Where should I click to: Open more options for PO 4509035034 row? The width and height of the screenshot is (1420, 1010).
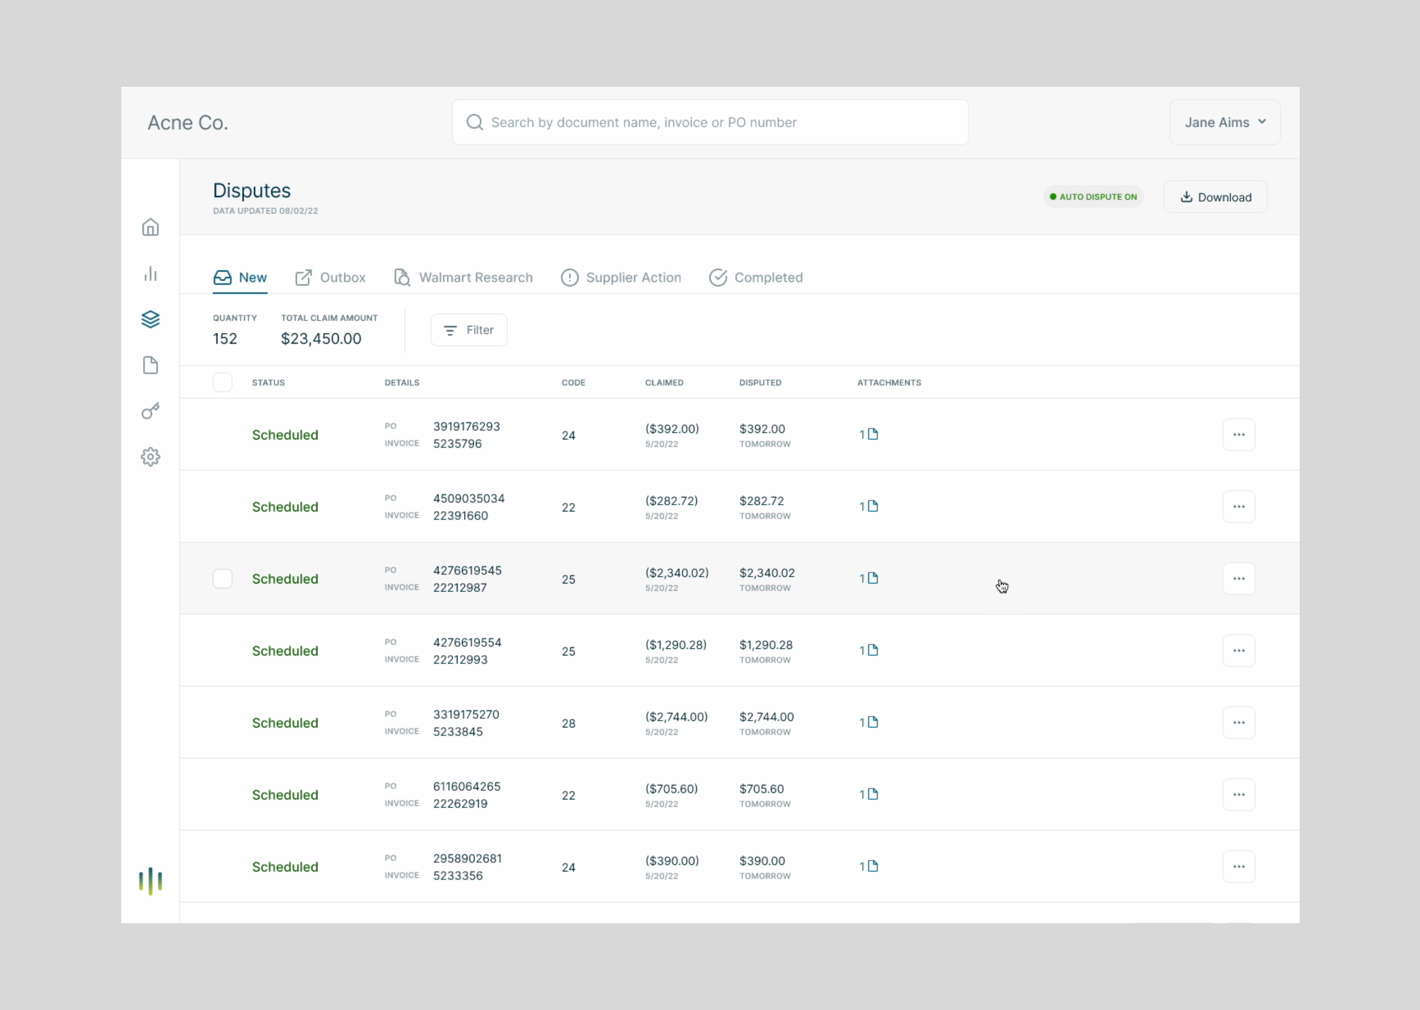click(1239, 507)
